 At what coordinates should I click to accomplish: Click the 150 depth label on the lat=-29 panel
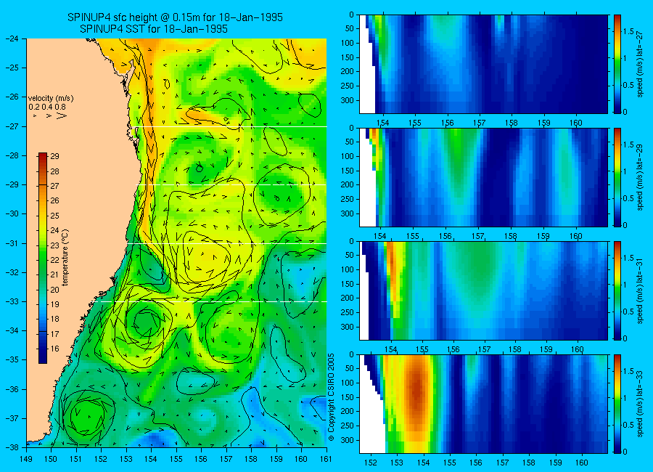tap(348, 171)
